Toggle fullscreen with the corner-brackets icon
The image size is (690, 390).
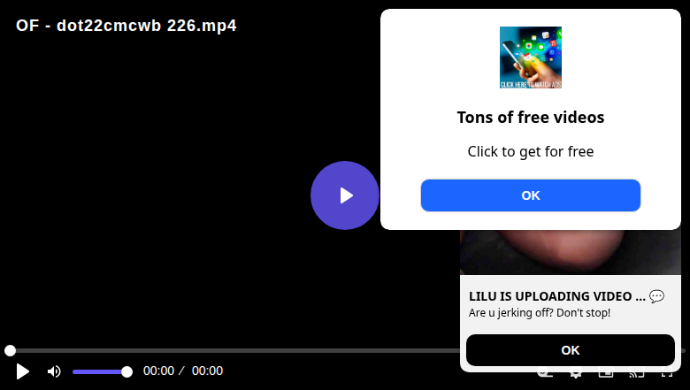point(667,373)
